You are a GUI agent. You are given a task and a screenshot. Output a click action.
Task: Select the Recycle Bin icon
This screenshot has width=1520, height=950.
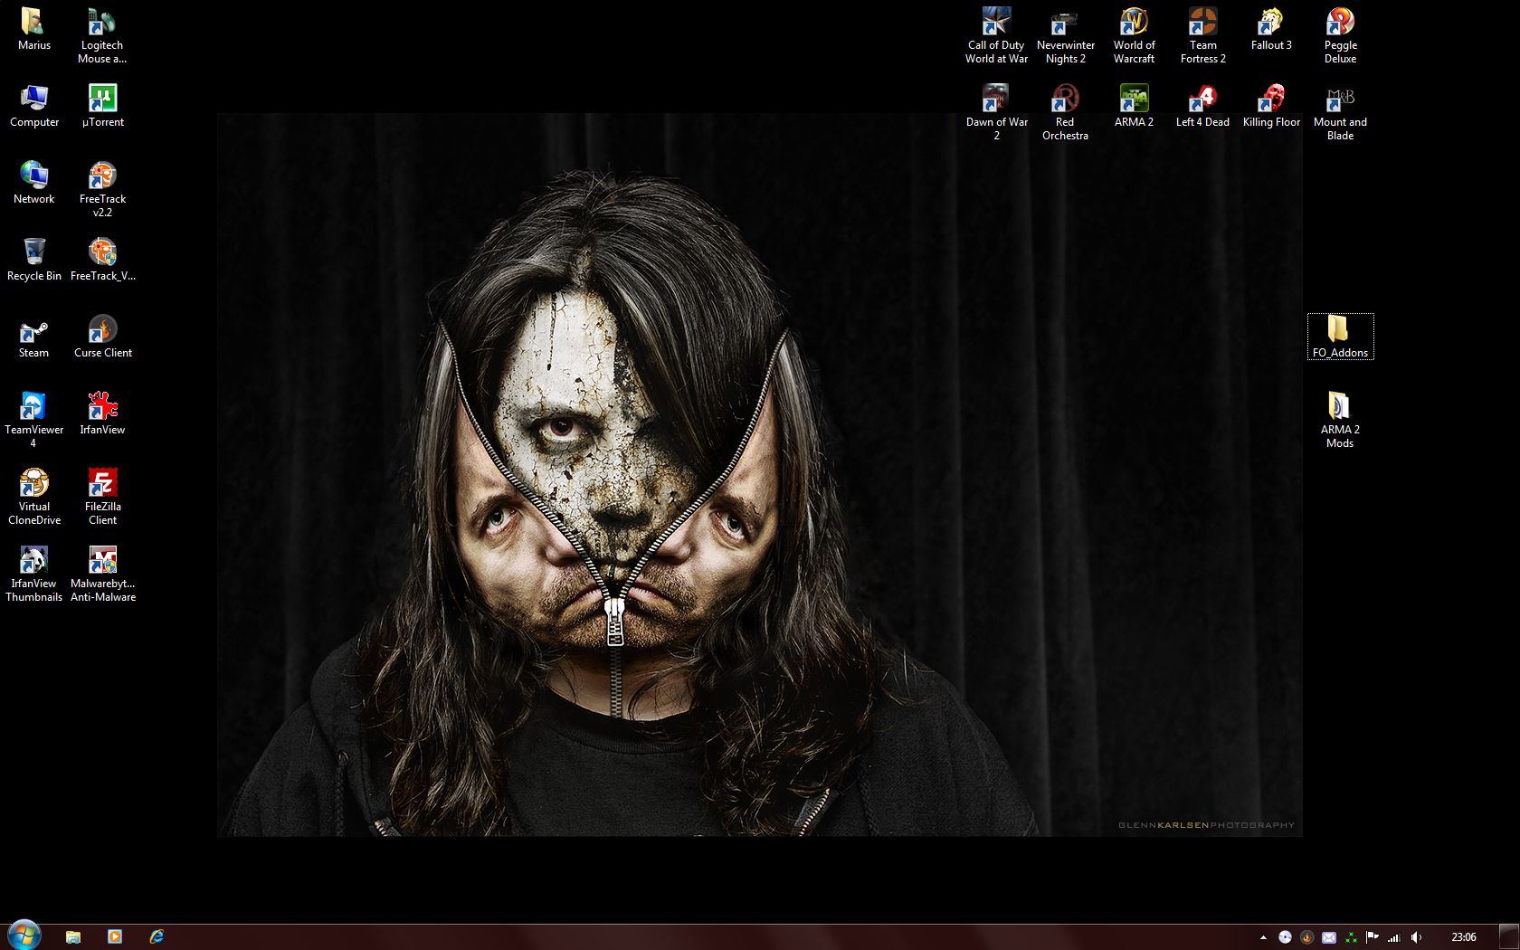click(33, 256)
